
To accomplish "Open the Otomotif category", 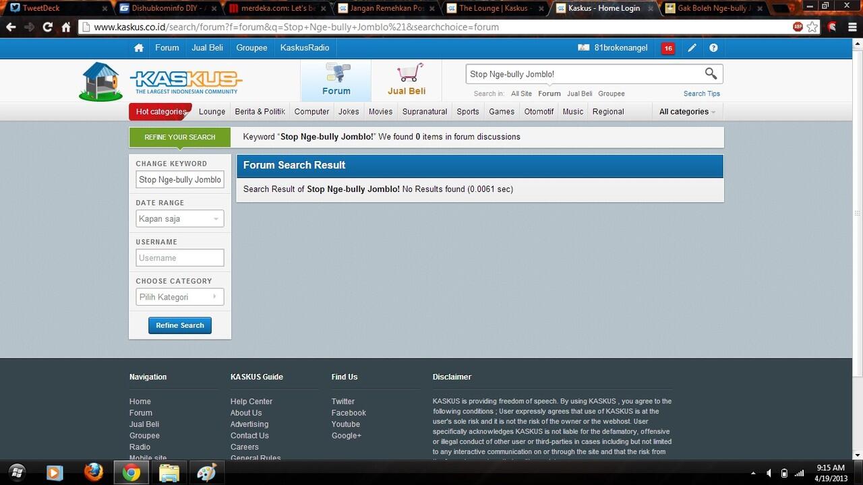I will click(539, 112).
